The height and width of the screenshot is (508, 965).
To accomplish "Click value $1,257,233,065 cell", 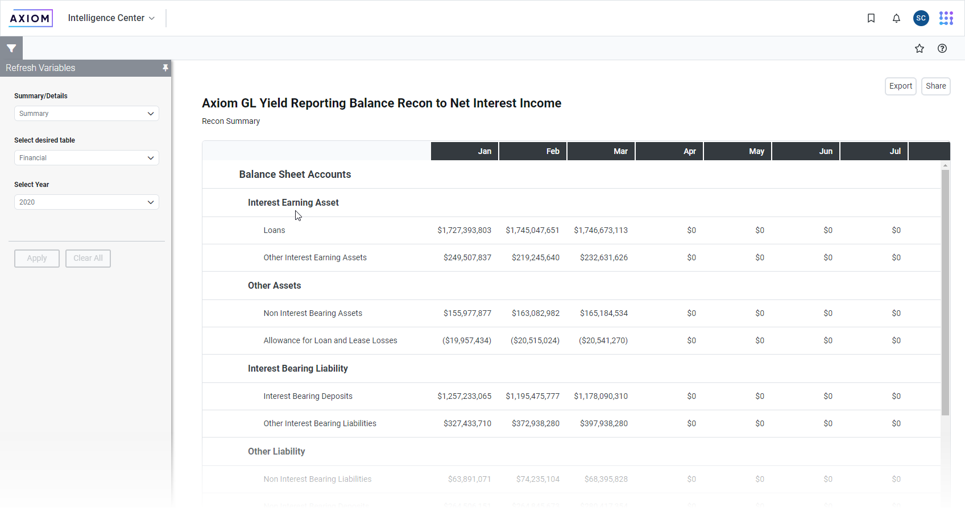I will click(x=464, y=396).
